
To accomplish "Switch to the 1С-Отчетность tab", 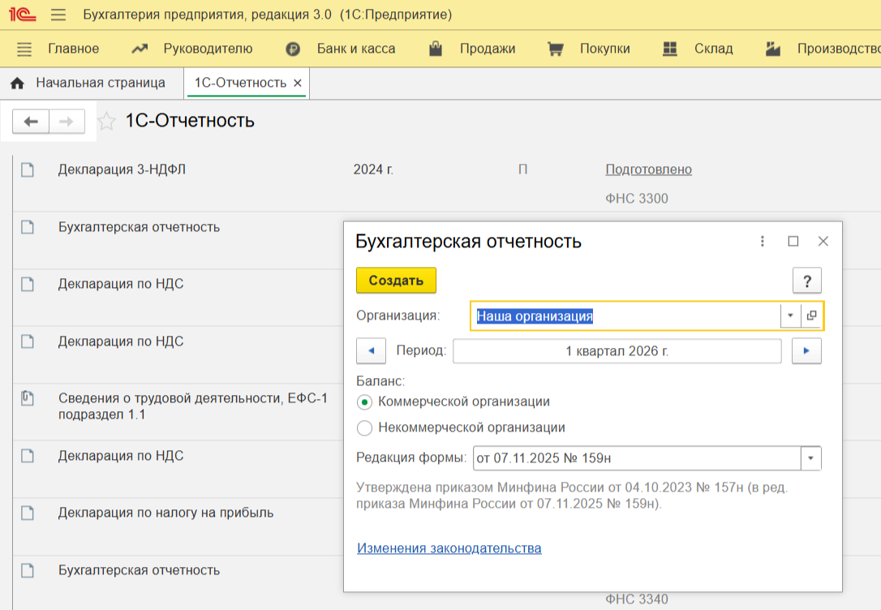I will [240, 83].
